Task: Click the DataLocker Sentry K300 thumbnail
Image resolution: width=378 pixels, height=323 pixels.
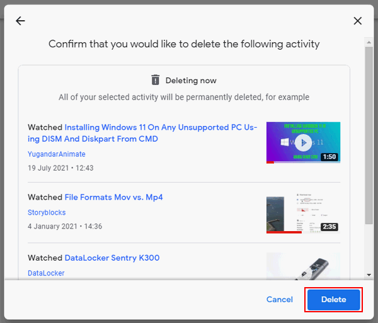Action: [303, 266]
